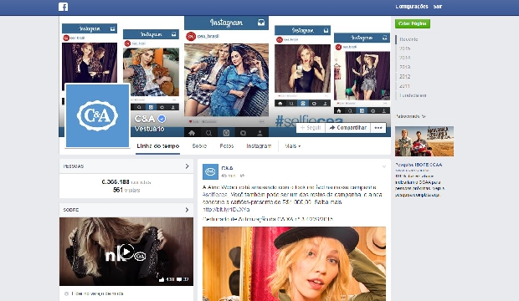Open the three-dots more options button
This screenshot has height=301, width=519.
[378, 128]
